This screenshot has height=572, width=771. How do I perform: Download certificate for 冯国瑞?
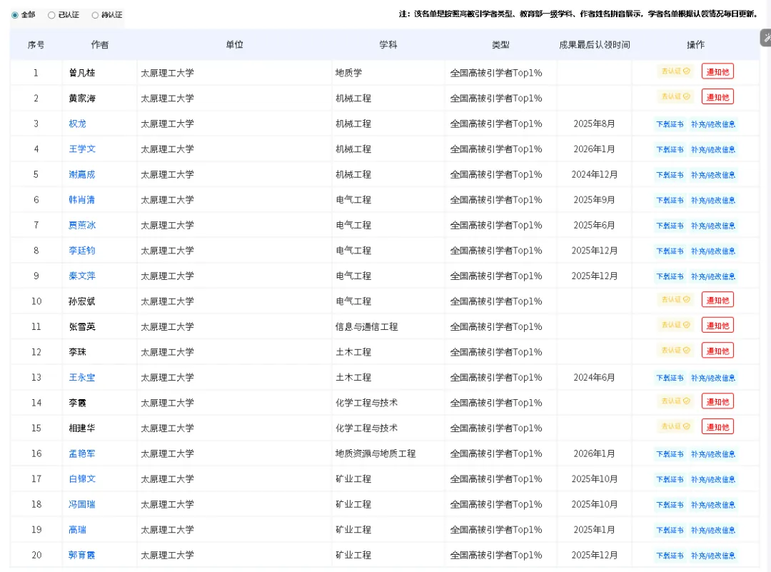click(x=670, y=505)
